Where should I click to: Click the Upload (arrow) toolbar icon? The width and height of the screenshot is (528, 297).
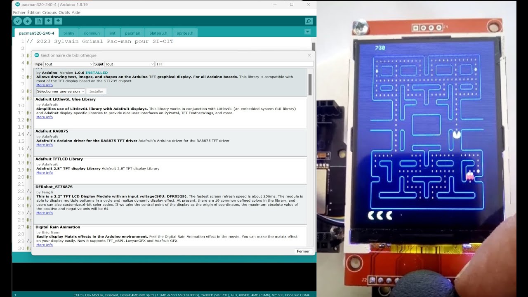click(x=27, y=21)
